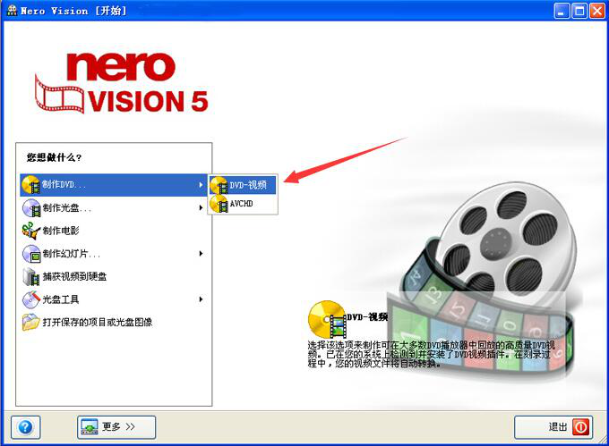This screenshot has width=609, height=446.
Task: Click the 更多 >> button
Action: click(x=116, y=427)
